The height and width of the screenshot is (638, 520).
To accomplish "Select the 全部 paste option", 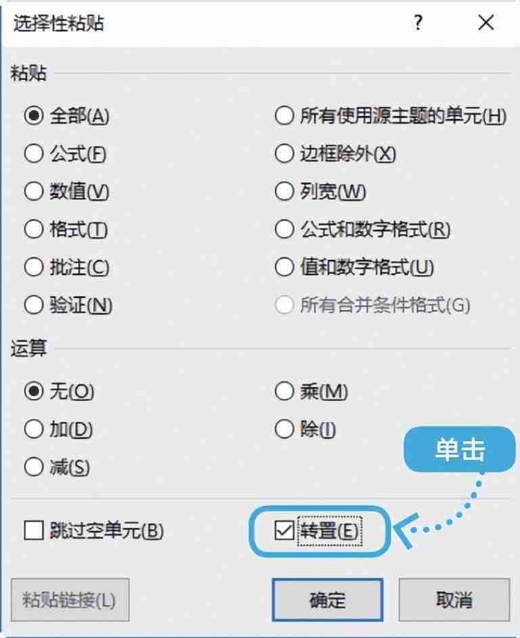I will point(34,116).
